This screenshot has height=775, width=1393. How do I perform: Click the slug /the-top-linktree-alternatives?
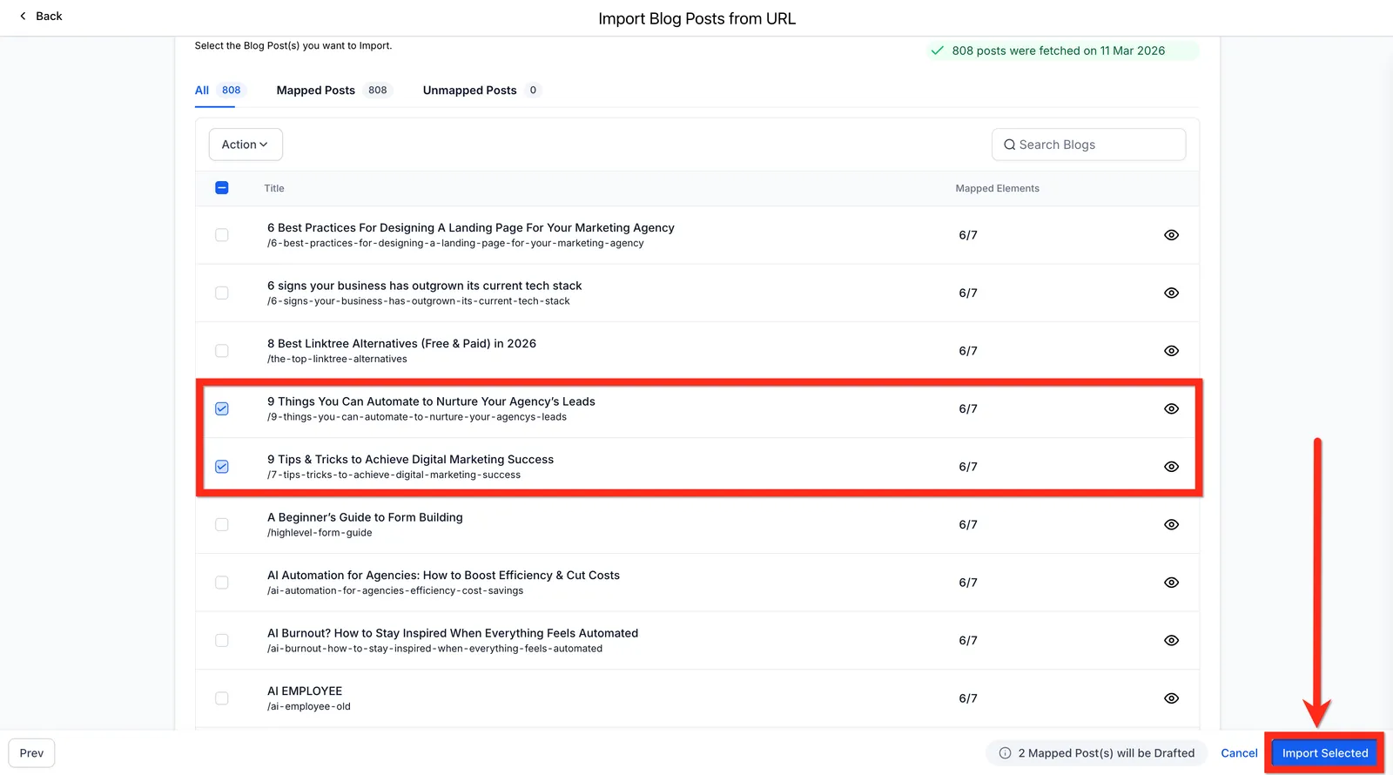click(x=337, y=359)
